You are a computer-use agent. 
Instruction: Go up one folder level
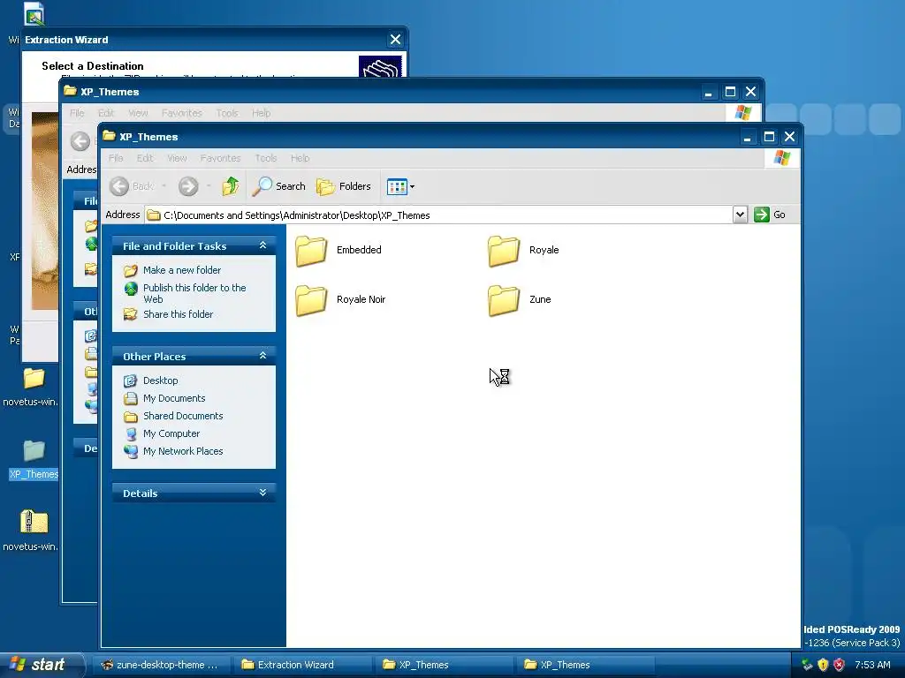[x=231, y=186]
